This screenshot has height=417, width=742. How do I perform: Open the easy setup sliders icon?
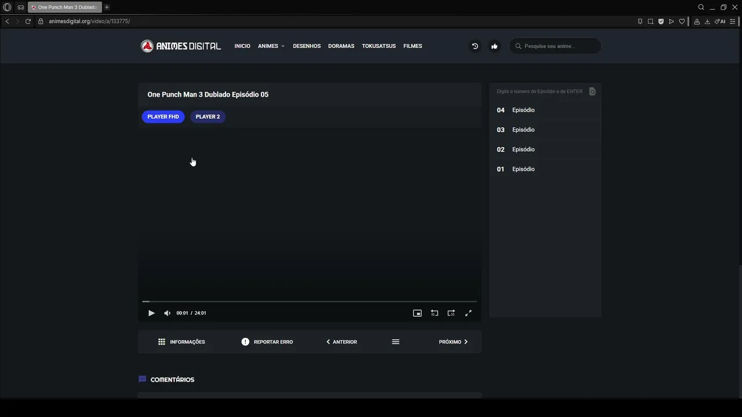[733, 21]
